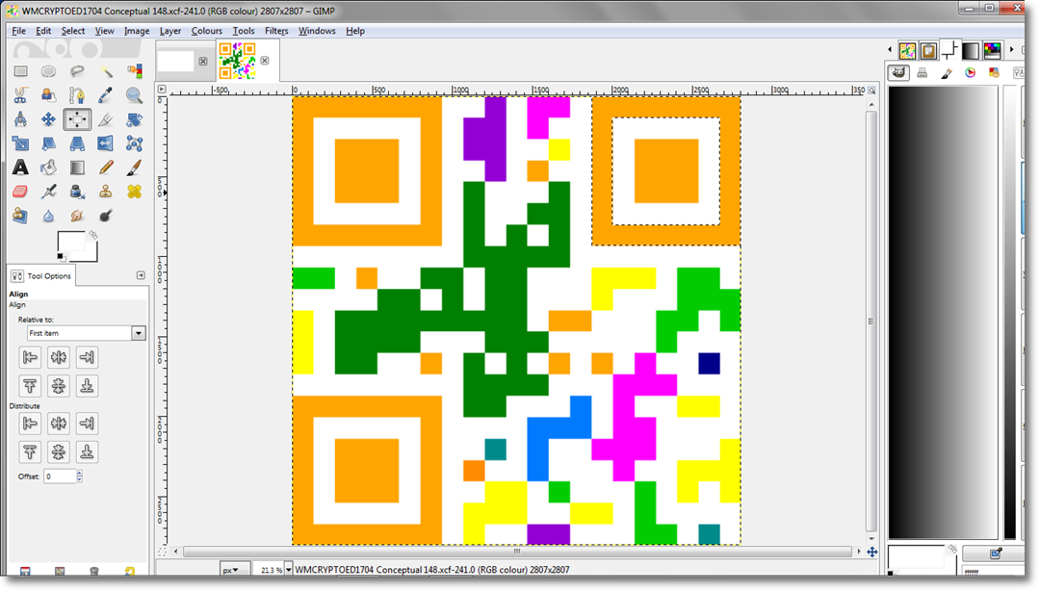
Task: Open the Layer menu
Action: pos(169,31)
